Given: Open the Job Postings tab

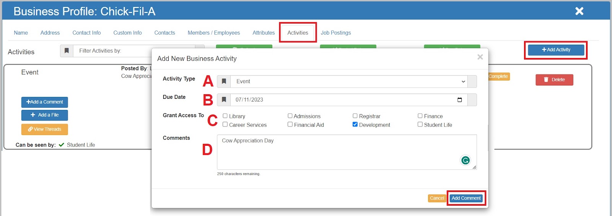Looking at the screenshot, I should coord(336,33).
